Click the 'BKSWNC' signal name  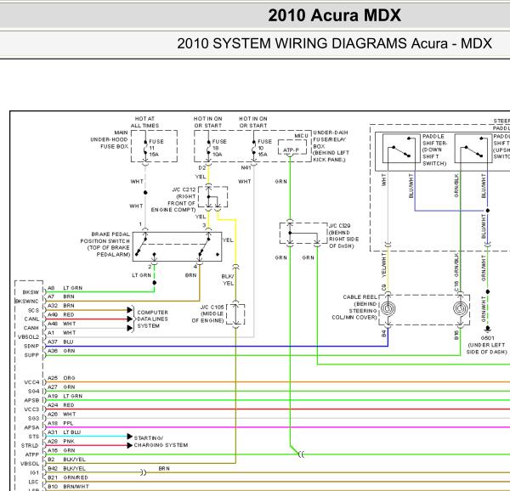click(26, 302)
